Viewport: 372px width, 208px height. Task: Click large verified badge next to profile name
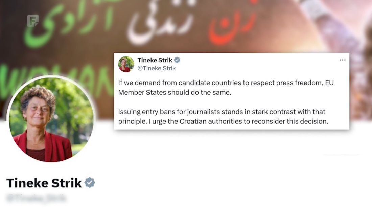90,183
